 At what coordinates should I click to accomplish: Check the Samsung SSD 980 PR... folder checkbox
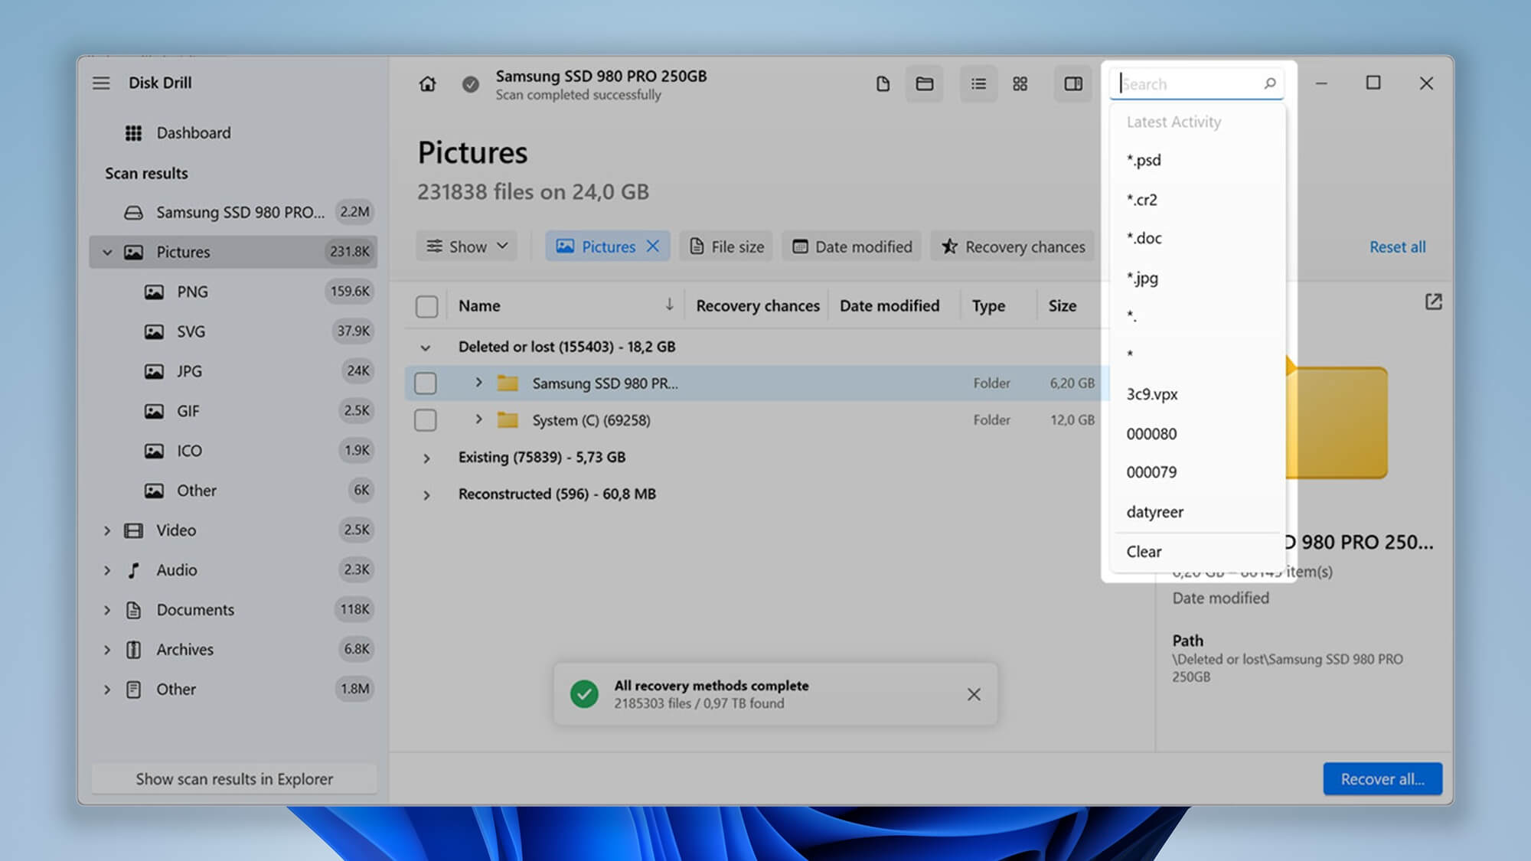coord(426,383)
